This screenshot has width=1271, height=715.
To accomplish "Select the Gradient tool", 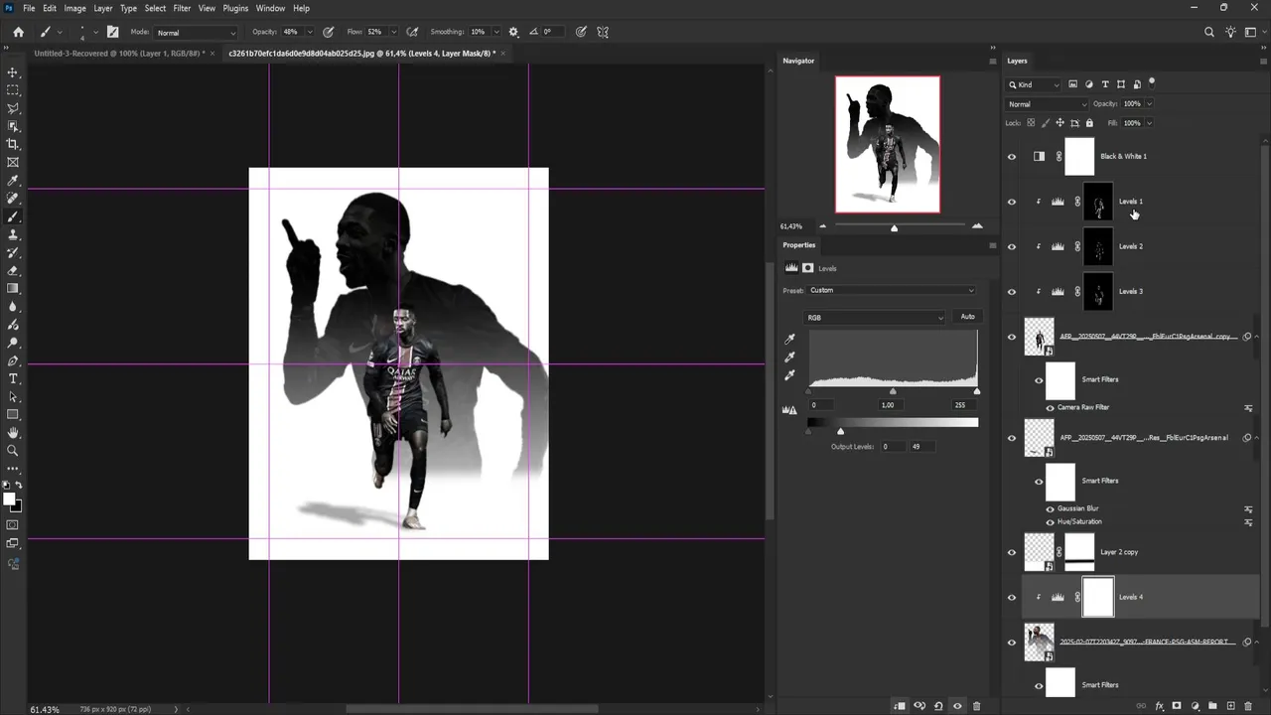I will coord(13,288).
